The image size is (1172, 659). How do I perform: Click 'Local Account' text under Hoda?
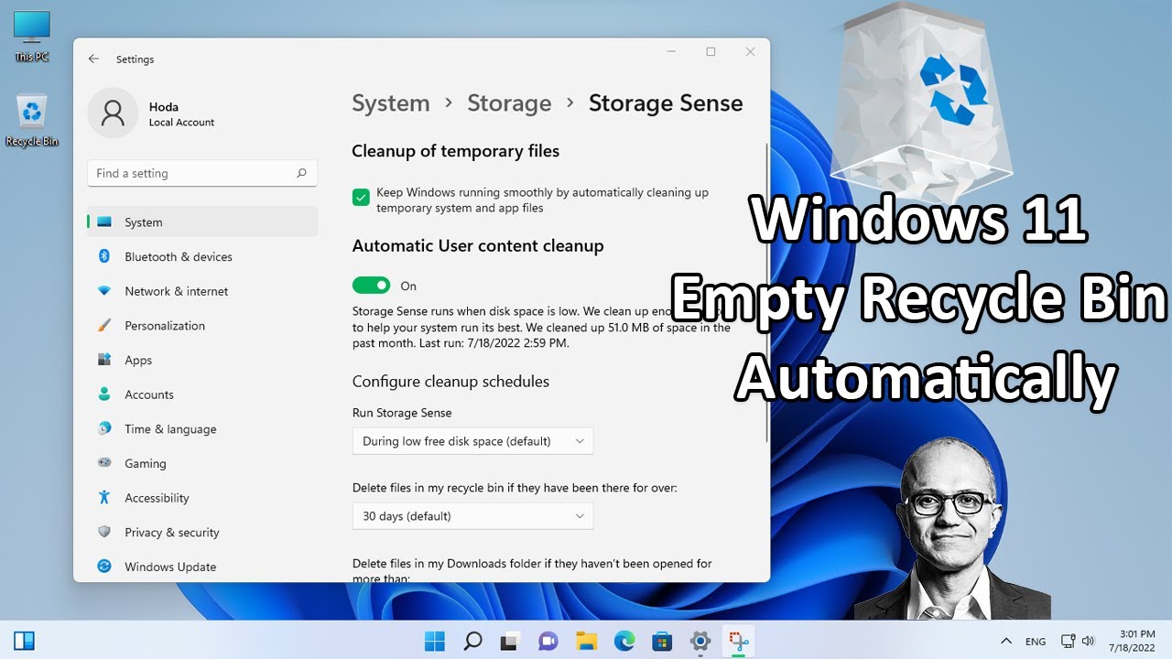pyautogui.click(x=181, y=122)
